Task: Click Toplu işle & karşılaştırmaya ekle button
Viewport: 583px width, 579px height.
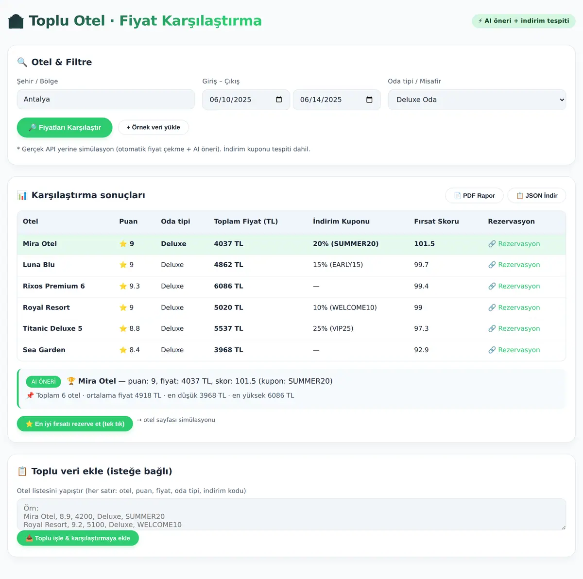Action: coord(78,538)
